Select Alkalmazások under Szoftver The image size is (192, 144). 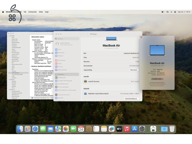tap(16, 91)
